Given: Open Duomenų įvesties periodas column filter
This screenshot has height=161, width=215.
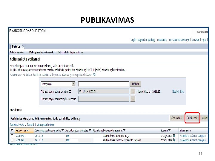Looking at the screenshot, I should [x=62, y=130].
